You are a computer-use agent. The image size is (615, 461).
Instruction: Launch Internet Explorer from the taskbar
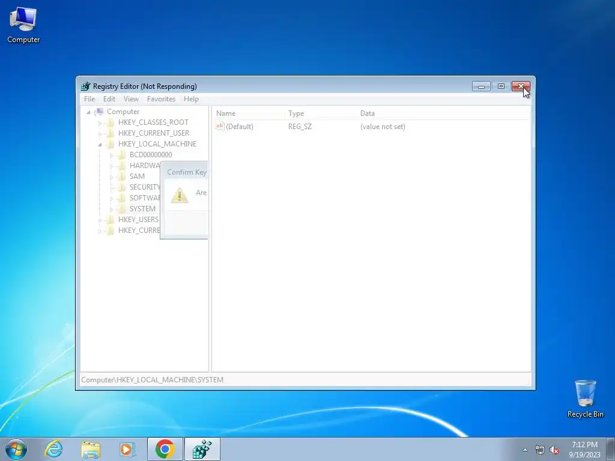tap(53, 449)
